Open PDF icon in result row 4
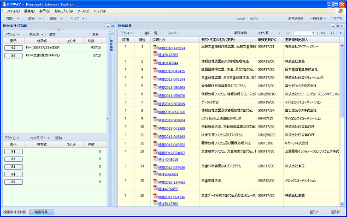The width and height of the screenshot is (347, 217). [155, 78]
